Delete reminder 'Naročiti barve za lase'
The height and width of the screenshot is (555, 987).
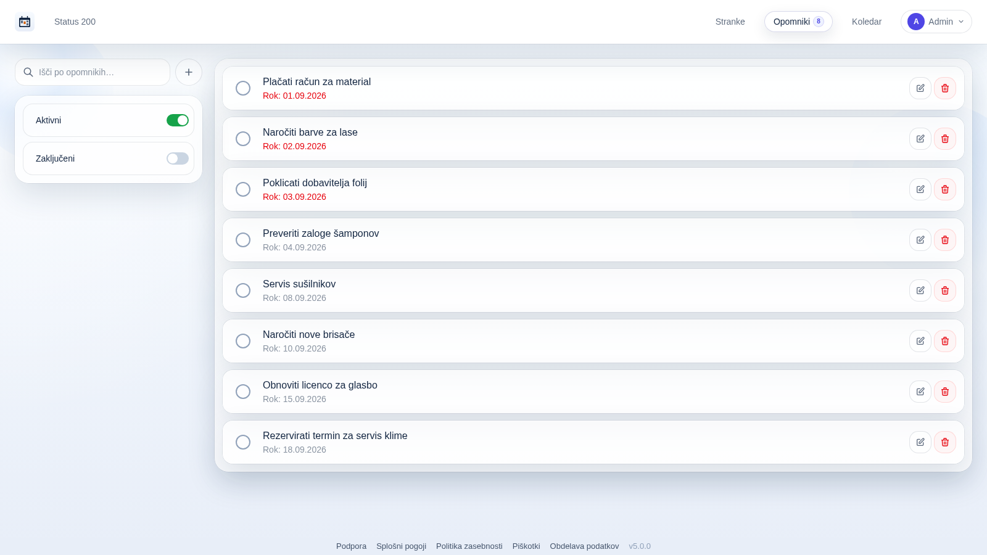tap(945, 139)
